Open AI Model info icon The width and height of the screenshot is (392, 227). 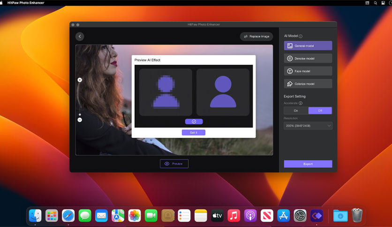pos(301,36)
